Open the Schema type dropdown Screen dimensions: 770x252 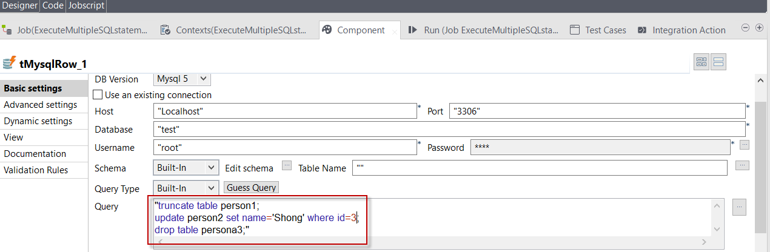pos(186,168)
